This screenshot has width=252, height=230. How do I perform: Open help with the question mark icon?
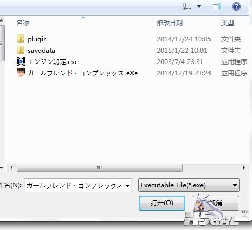(236, 6)
